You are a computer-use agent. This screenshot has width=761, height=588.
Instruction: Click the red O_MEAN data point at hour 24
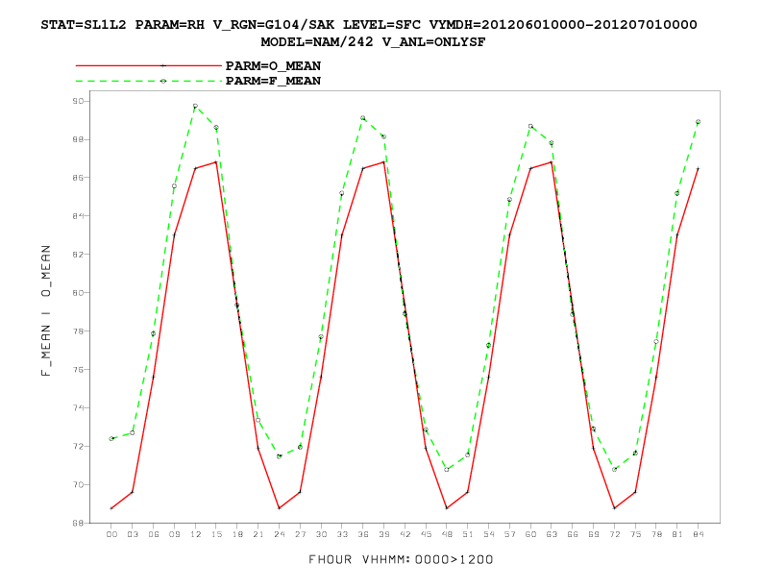279,508
